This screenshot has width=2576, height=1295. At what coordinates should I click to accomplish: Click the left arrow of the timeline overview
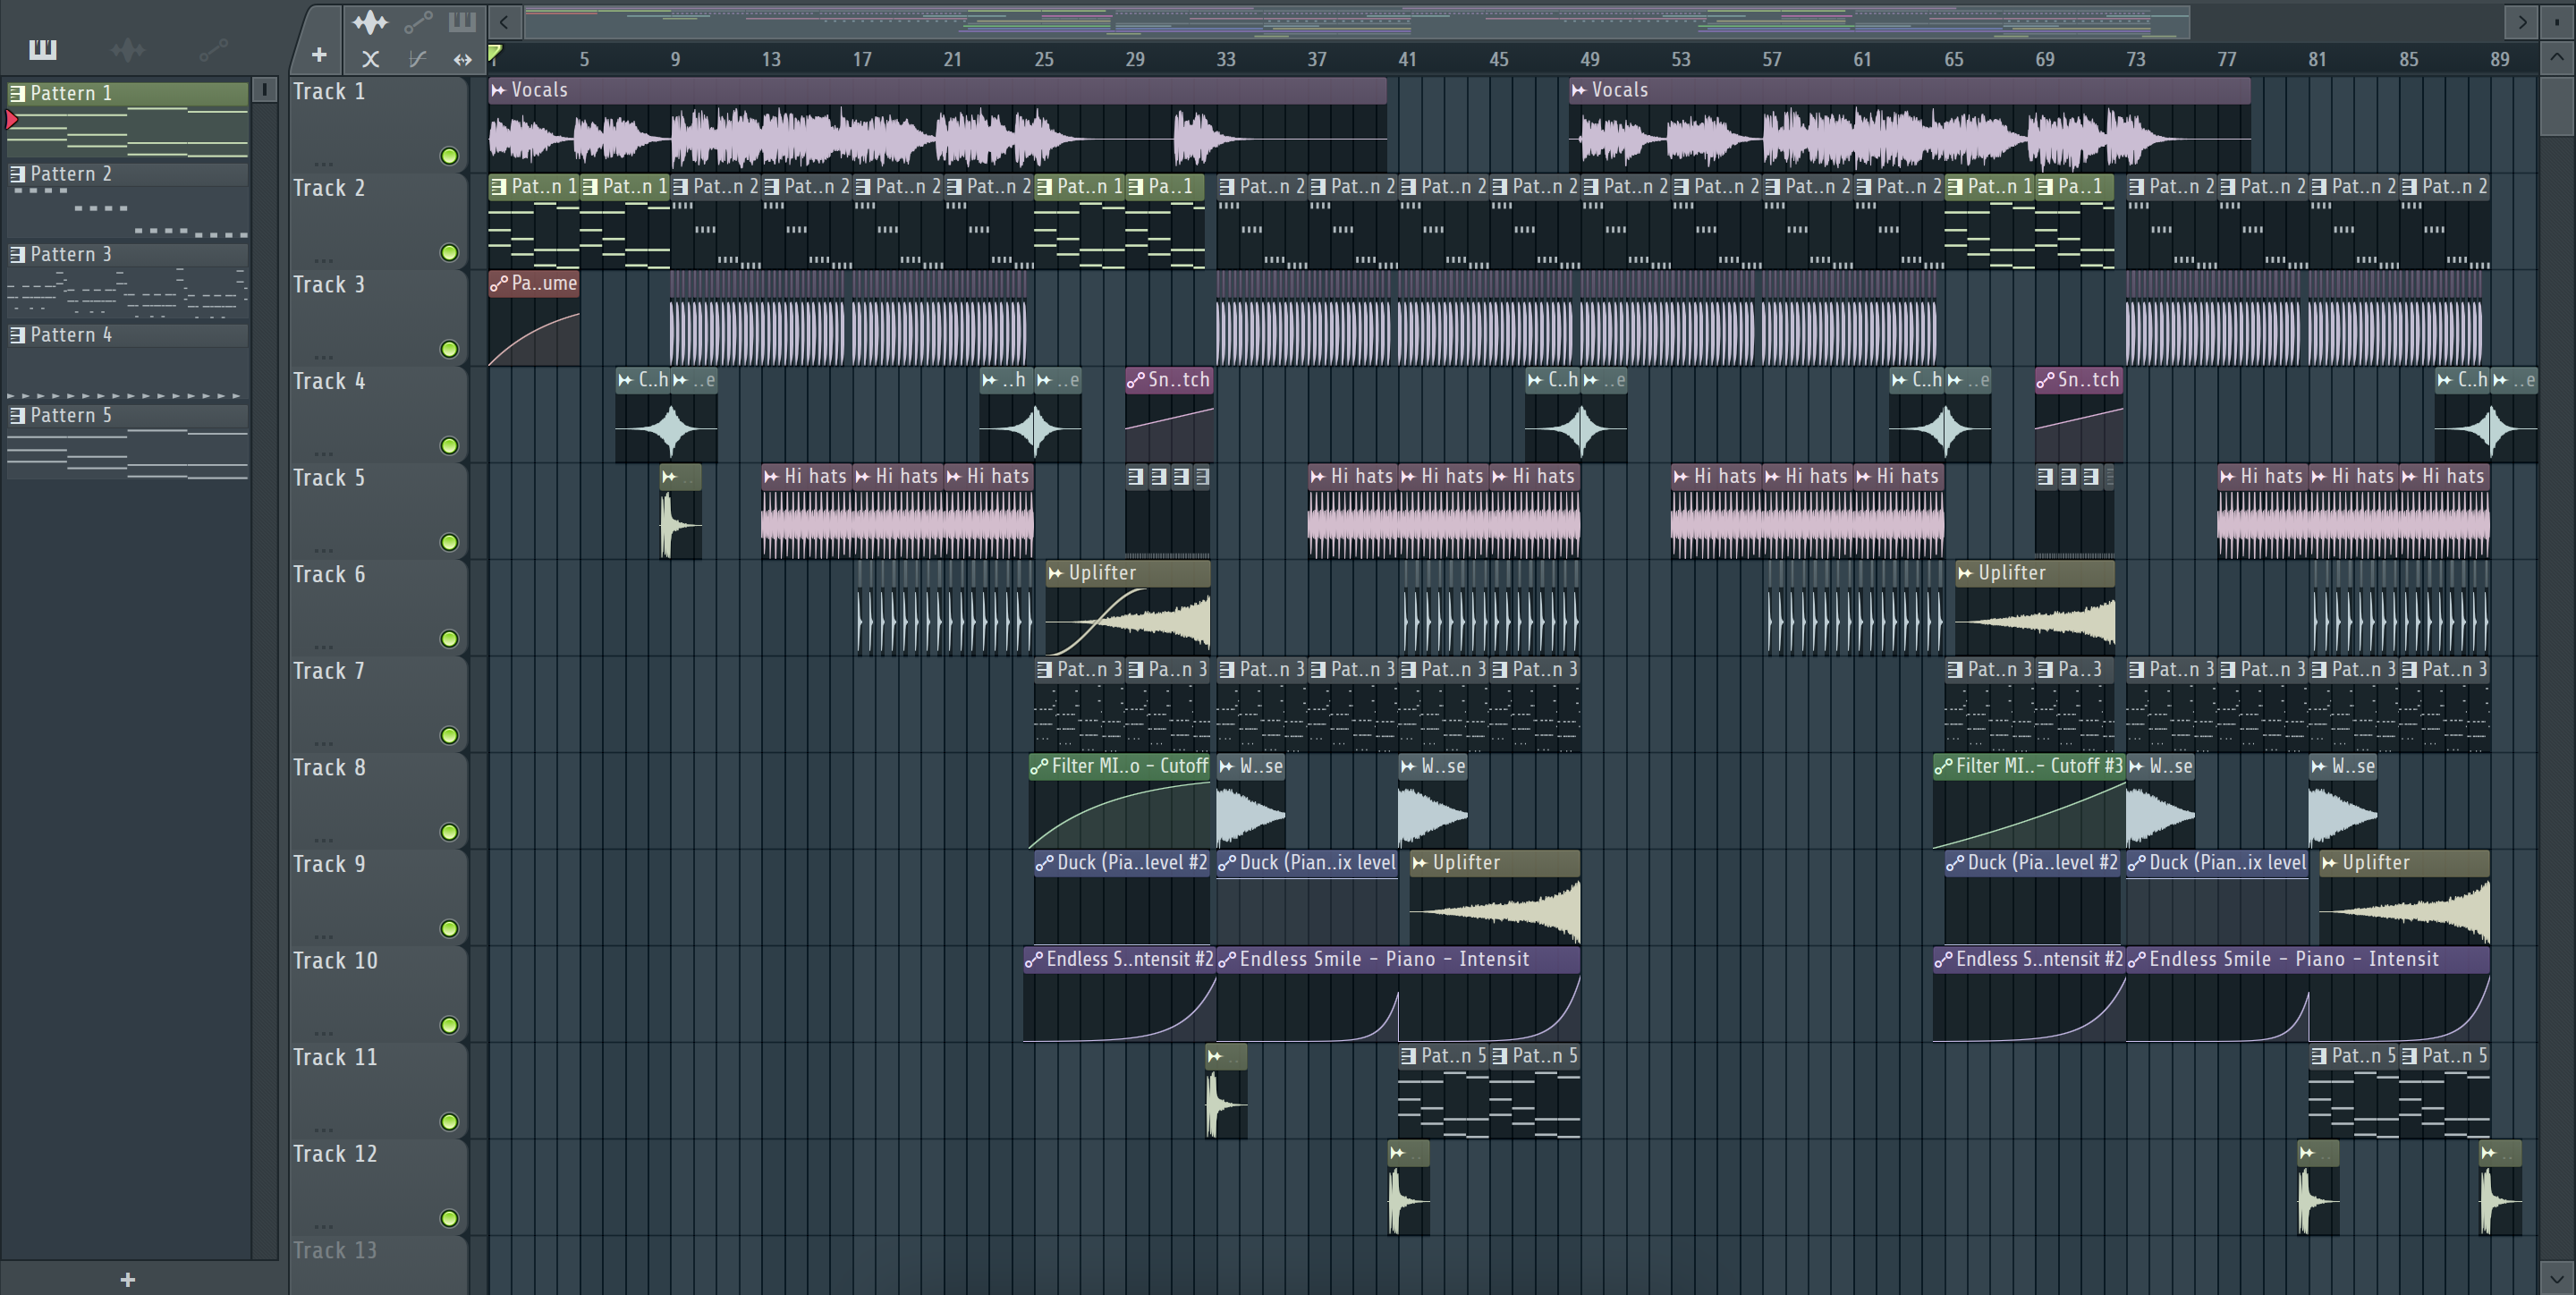click(505, 21)
